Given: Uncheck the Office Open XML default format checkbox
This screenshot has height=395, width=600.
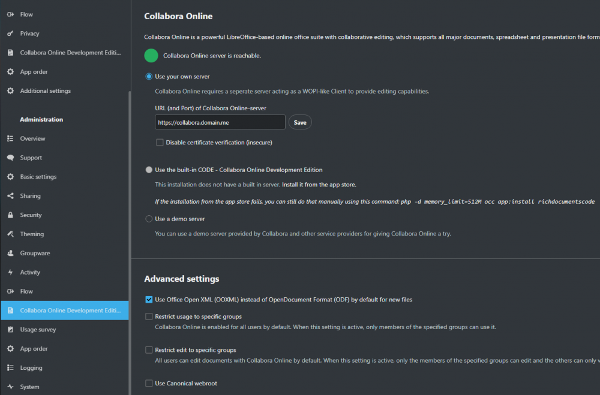Looking at the screenshot, I should (149, 300).
